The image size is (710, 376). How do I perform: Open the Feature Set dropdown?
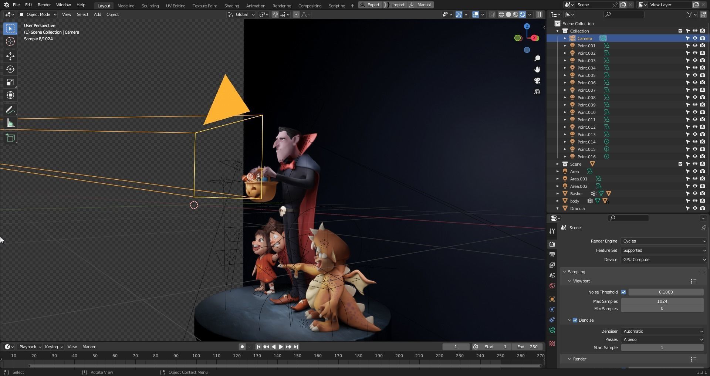(664, 250)
